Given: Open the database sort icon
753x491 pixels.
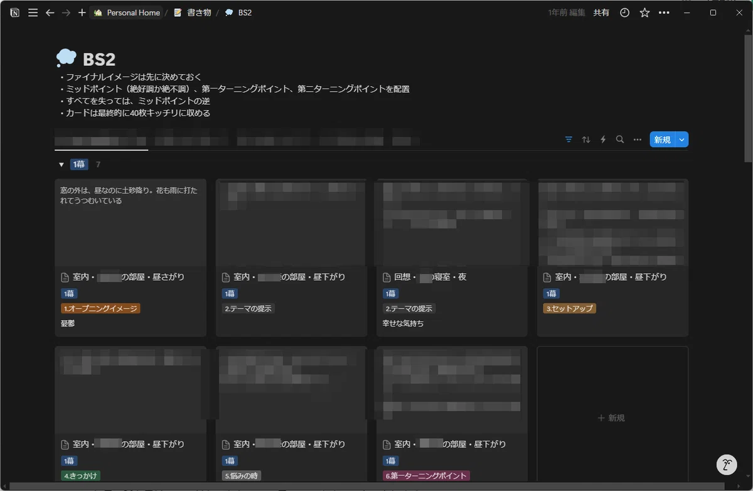Looking at the screenshot, I should pos(586,139).
